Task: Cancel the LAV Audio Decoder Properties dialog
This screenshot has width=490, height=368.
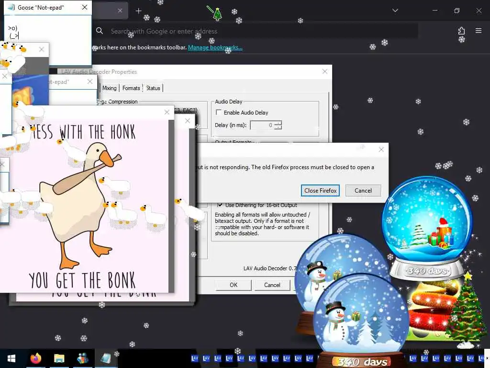Action: click(x=272, y=285)
